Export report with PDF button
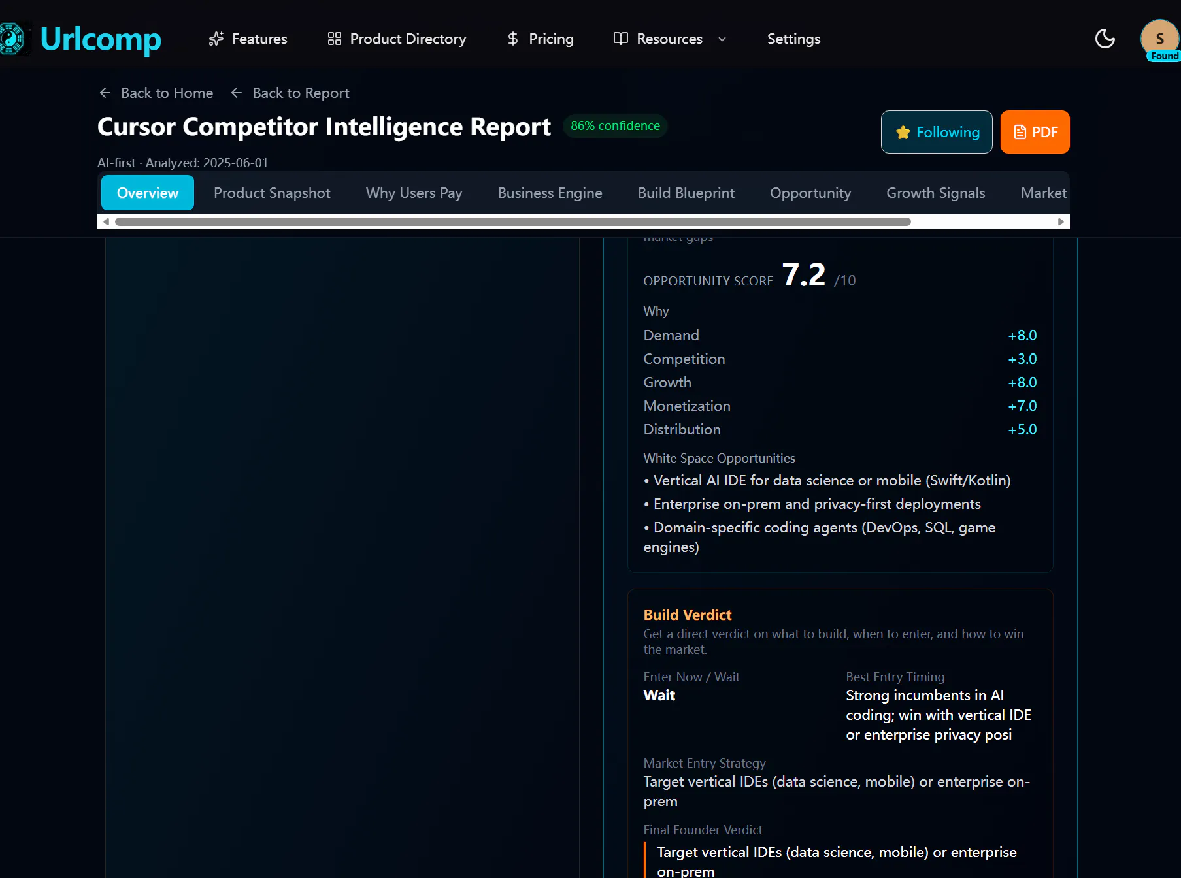Viewport: 1181px width, 878px height. pyautogui.click(x=1035, y=132)
